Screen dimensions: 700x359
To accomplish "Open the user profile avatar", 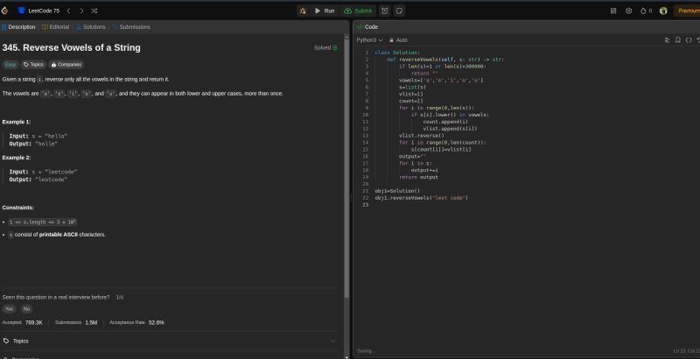I will (x=663, y=11).
